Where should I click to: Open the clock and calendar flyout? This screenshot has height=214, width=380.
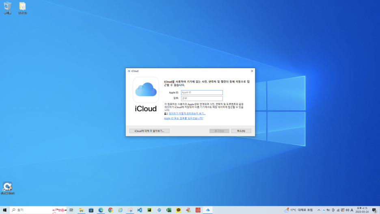point(362,210)
